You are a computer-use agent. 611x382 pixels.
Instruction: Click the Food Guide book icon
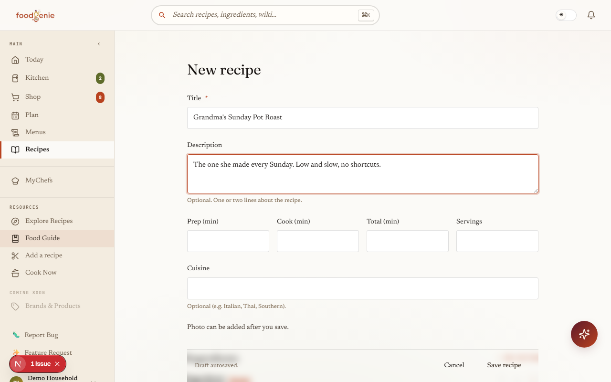click(x=15, y=238)
